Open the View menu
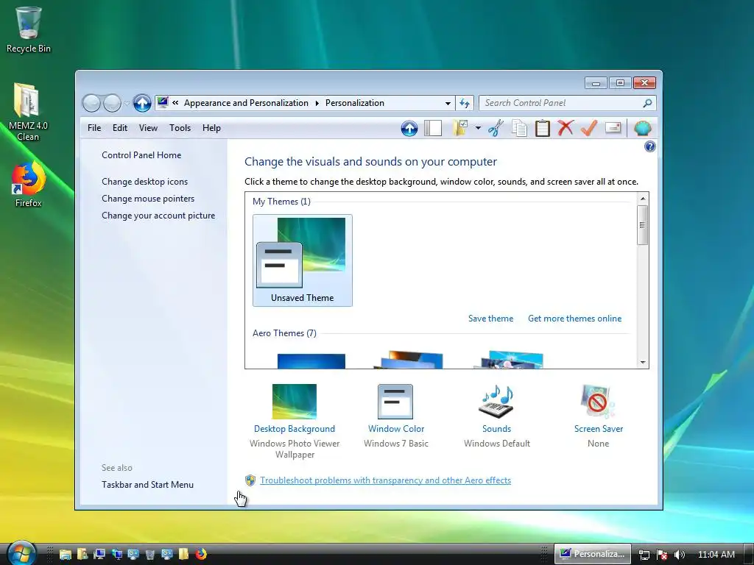Viewport: 754px width, 565px height. click(148, 128)
